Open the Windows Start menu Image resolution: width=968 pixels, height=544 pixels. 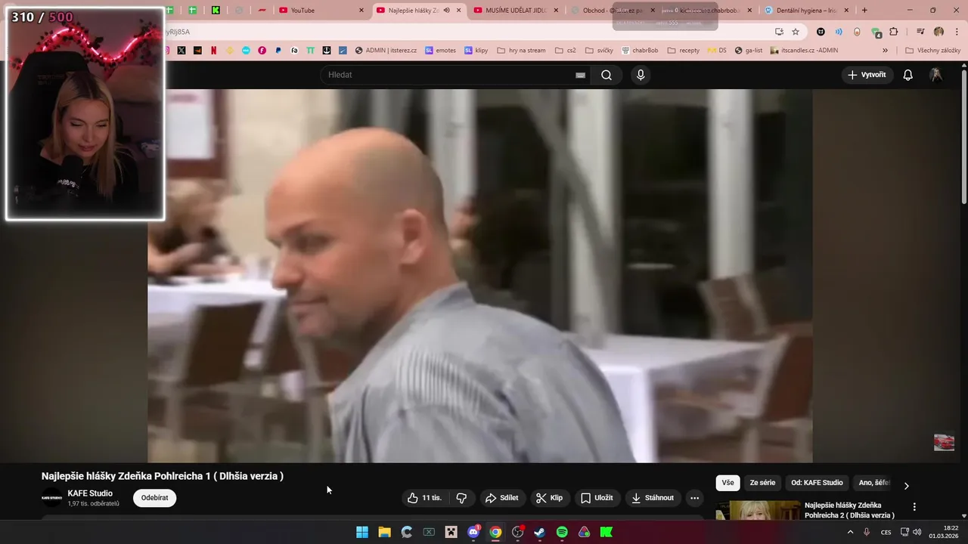(362, 532)
